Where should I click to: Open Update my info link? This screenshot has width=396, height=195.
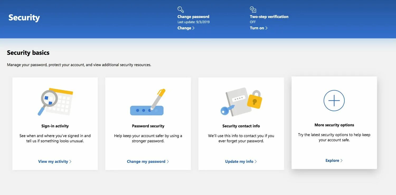pyautogui.click(x=239, y=161)
